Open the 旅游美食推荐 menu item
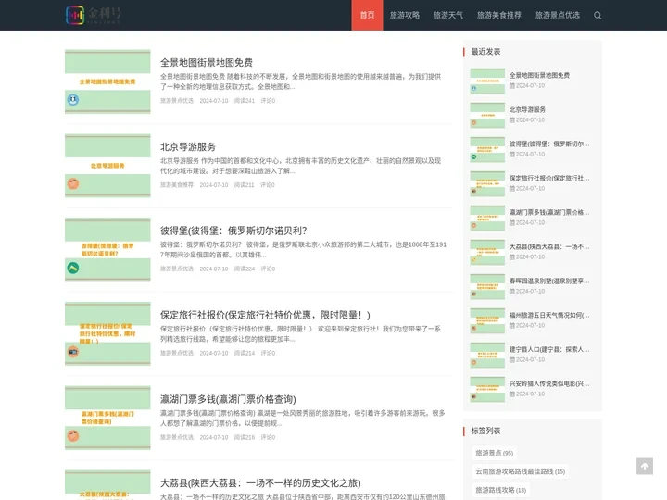 [498, 16]
